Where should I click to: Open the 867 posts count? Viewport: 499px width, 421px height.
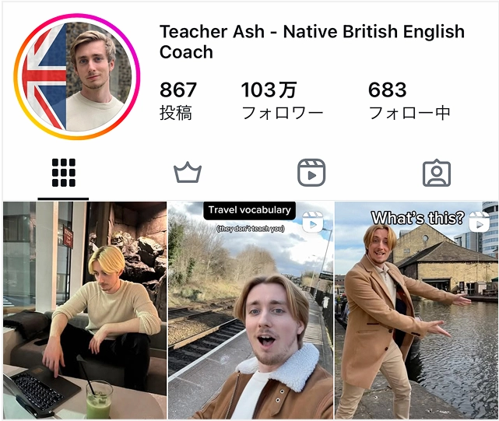[178, 89]
